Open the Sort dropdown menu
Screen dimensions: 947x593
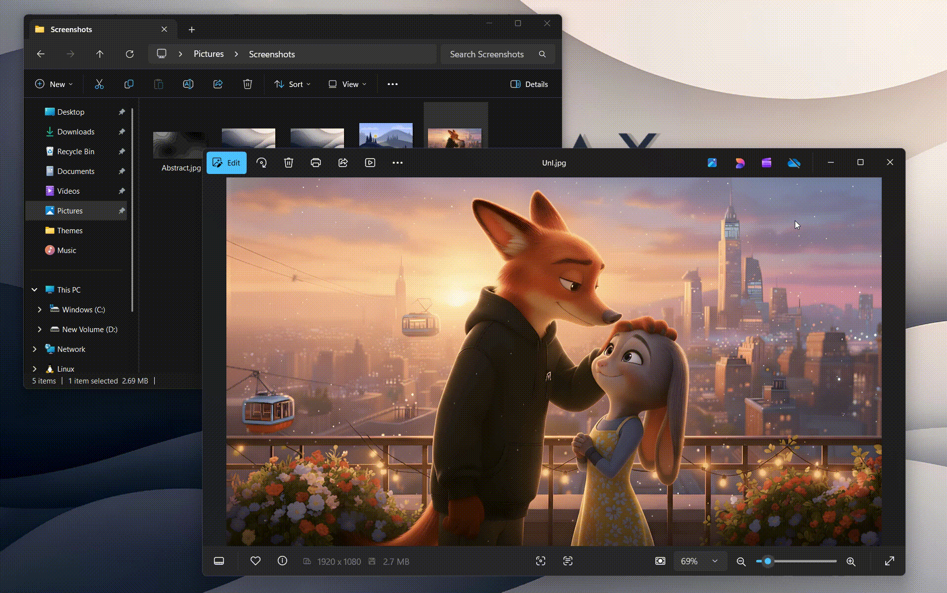(293, 84)
